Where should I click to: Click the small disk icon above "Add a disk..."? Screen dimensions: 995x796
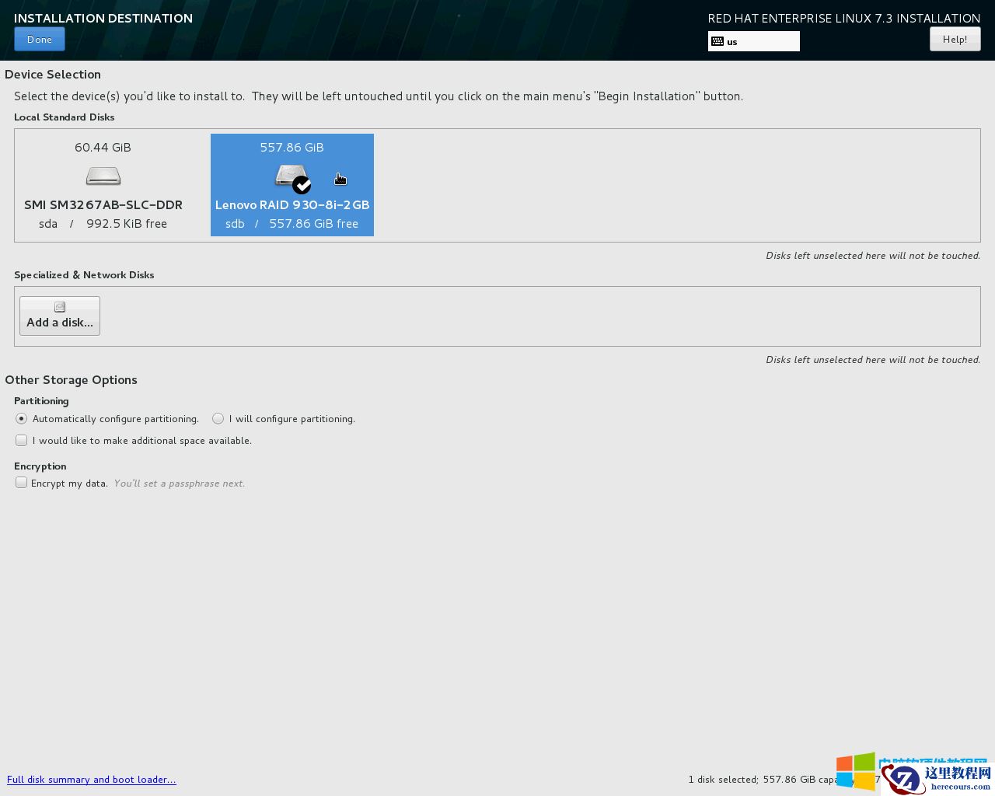60,306
